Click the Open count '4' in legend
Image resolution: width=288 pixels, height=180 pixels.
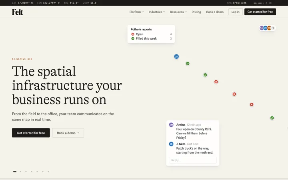(171, 34)
